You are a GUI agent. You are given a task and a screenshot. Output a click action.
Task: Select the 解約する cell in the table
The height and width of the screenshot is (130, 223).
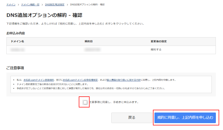[x=156, y=49]
